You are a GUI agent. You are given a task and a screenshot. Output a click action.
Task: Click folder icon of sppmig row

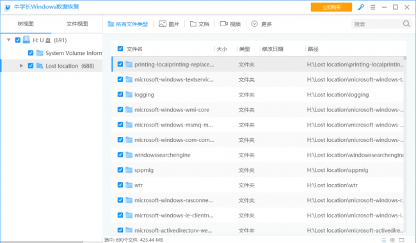[x=129, y=170]
